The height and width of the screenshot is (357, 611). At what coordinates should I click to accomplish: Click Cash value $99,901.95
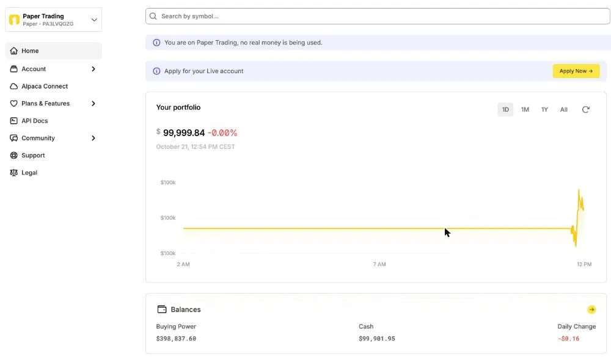pyautogui.click(x=377, y=339)
